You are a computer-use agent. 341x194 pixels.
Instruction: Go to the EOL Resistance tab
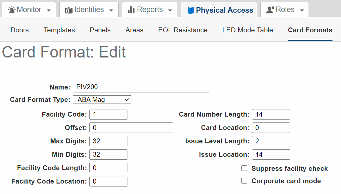(x=183, y=30)
